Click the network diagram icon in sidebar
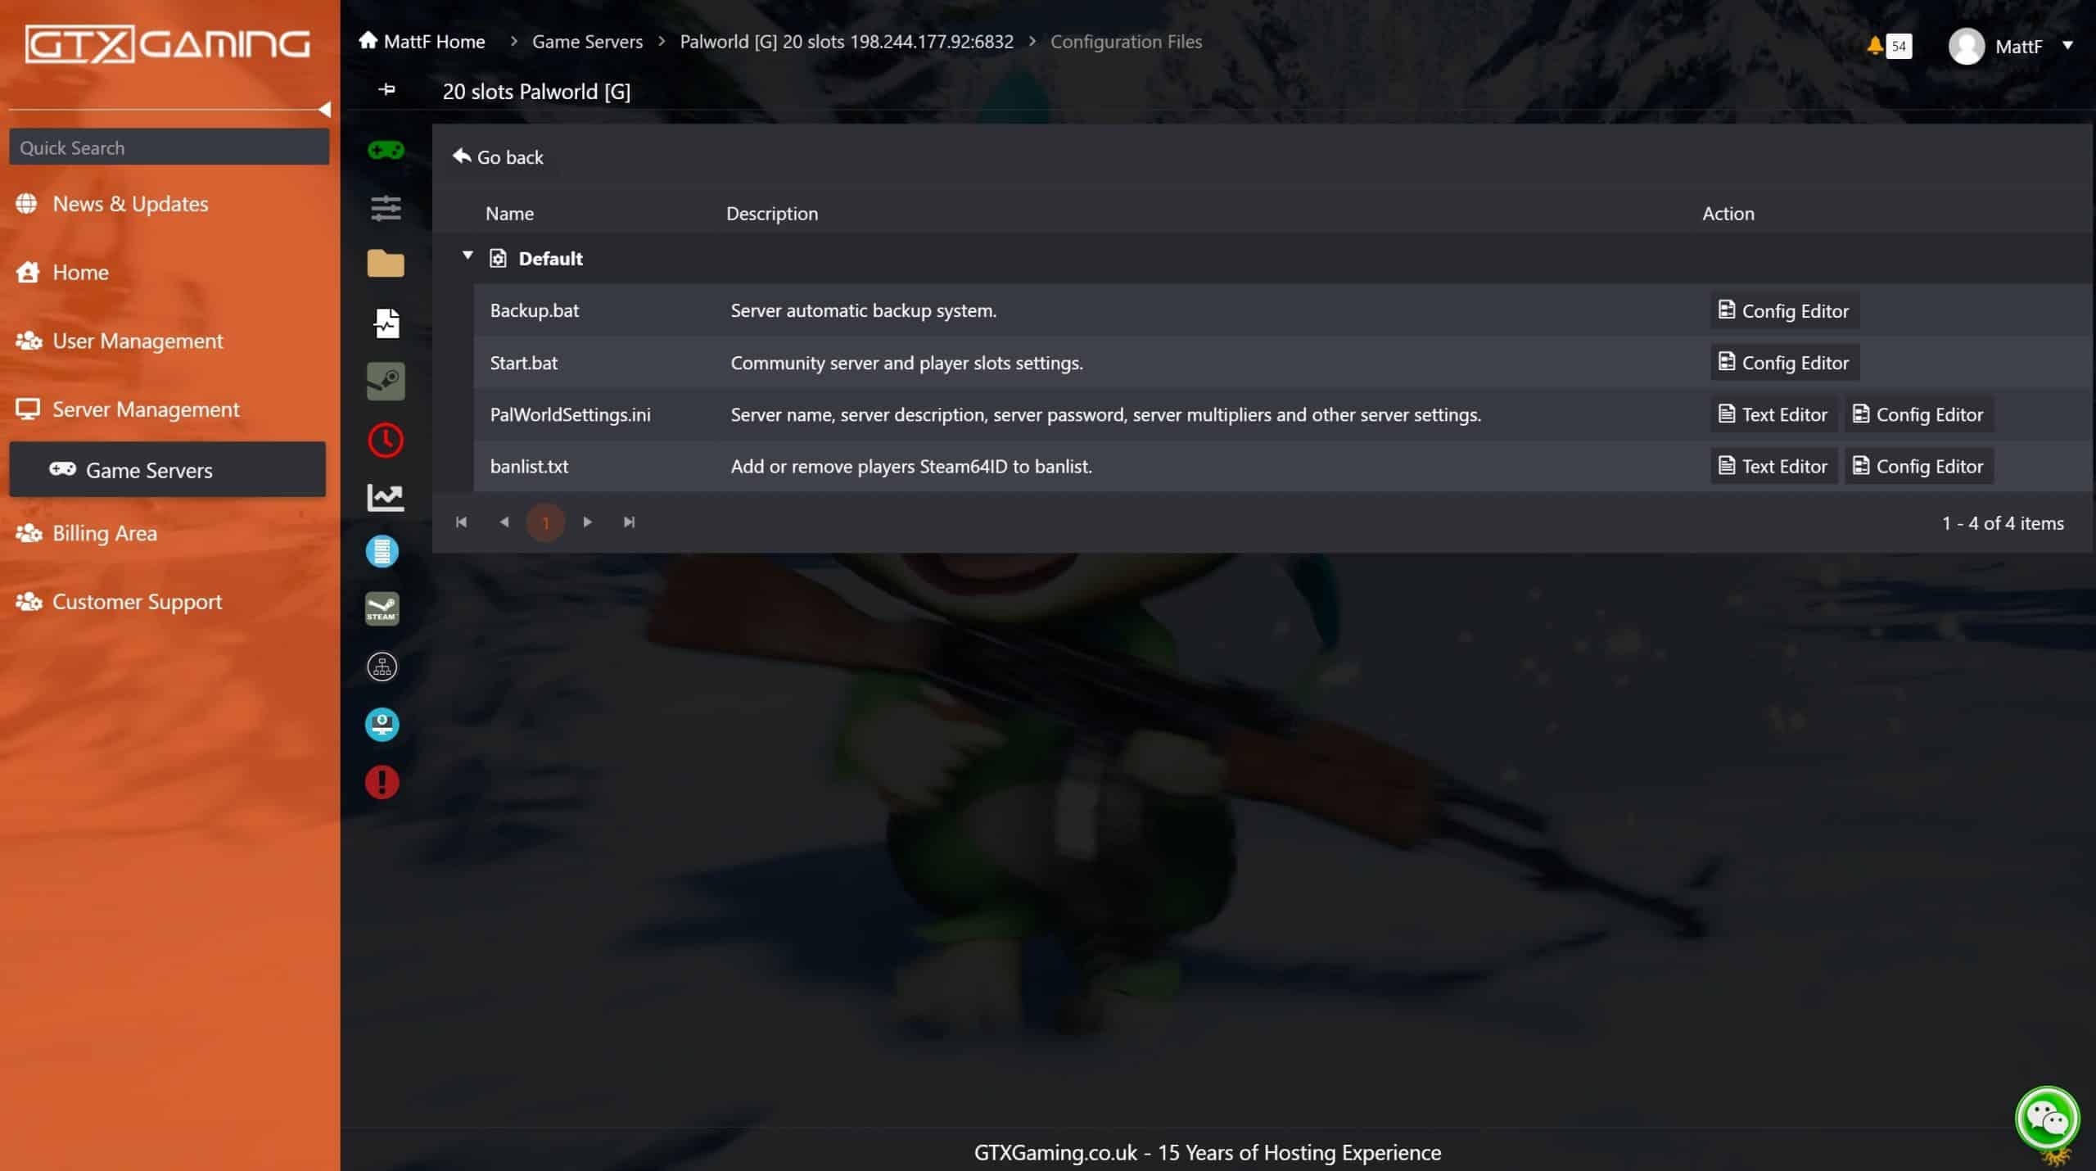This screenshot has height=1171, width=2096. click(x=382, y=666)
